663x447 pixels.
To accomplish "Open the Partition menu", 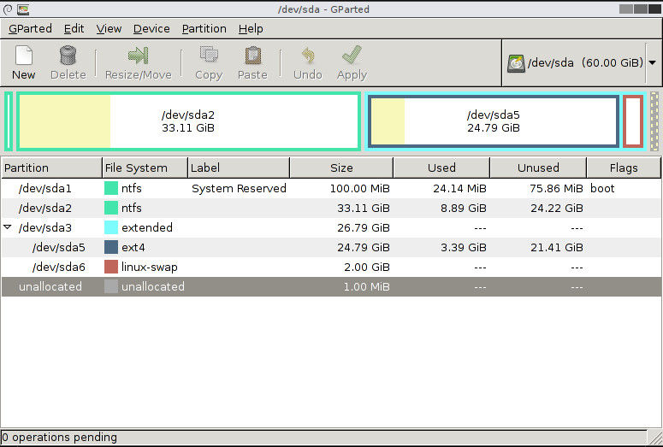I will [204, 29].
